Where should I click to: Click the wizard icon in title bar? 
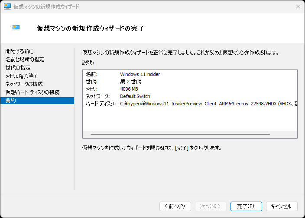coord(7,6)
